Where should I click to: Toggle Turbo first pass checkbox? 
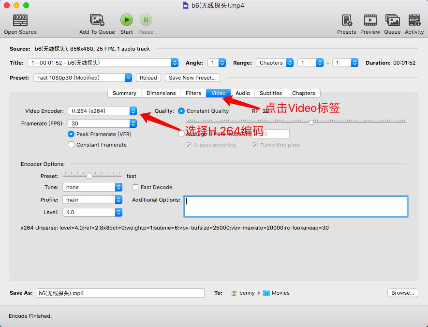(255, 145)
